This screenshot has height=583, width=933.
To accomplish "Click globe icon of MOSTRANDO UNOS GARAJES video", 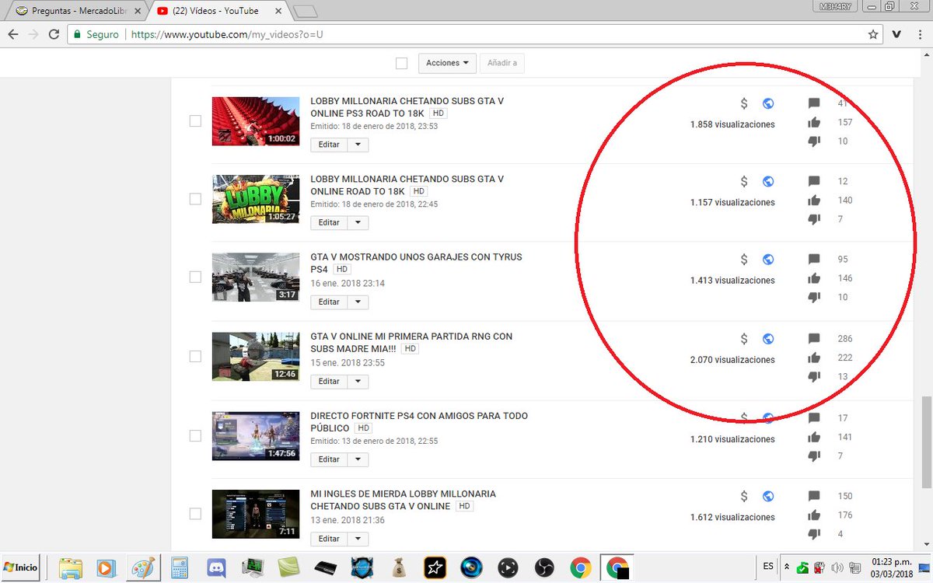I will 768,260.
